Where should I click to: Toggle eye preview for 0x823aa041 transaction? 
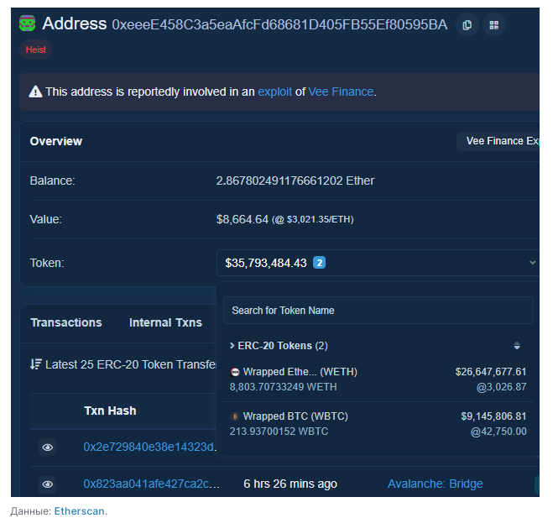(x=48, y=484)
